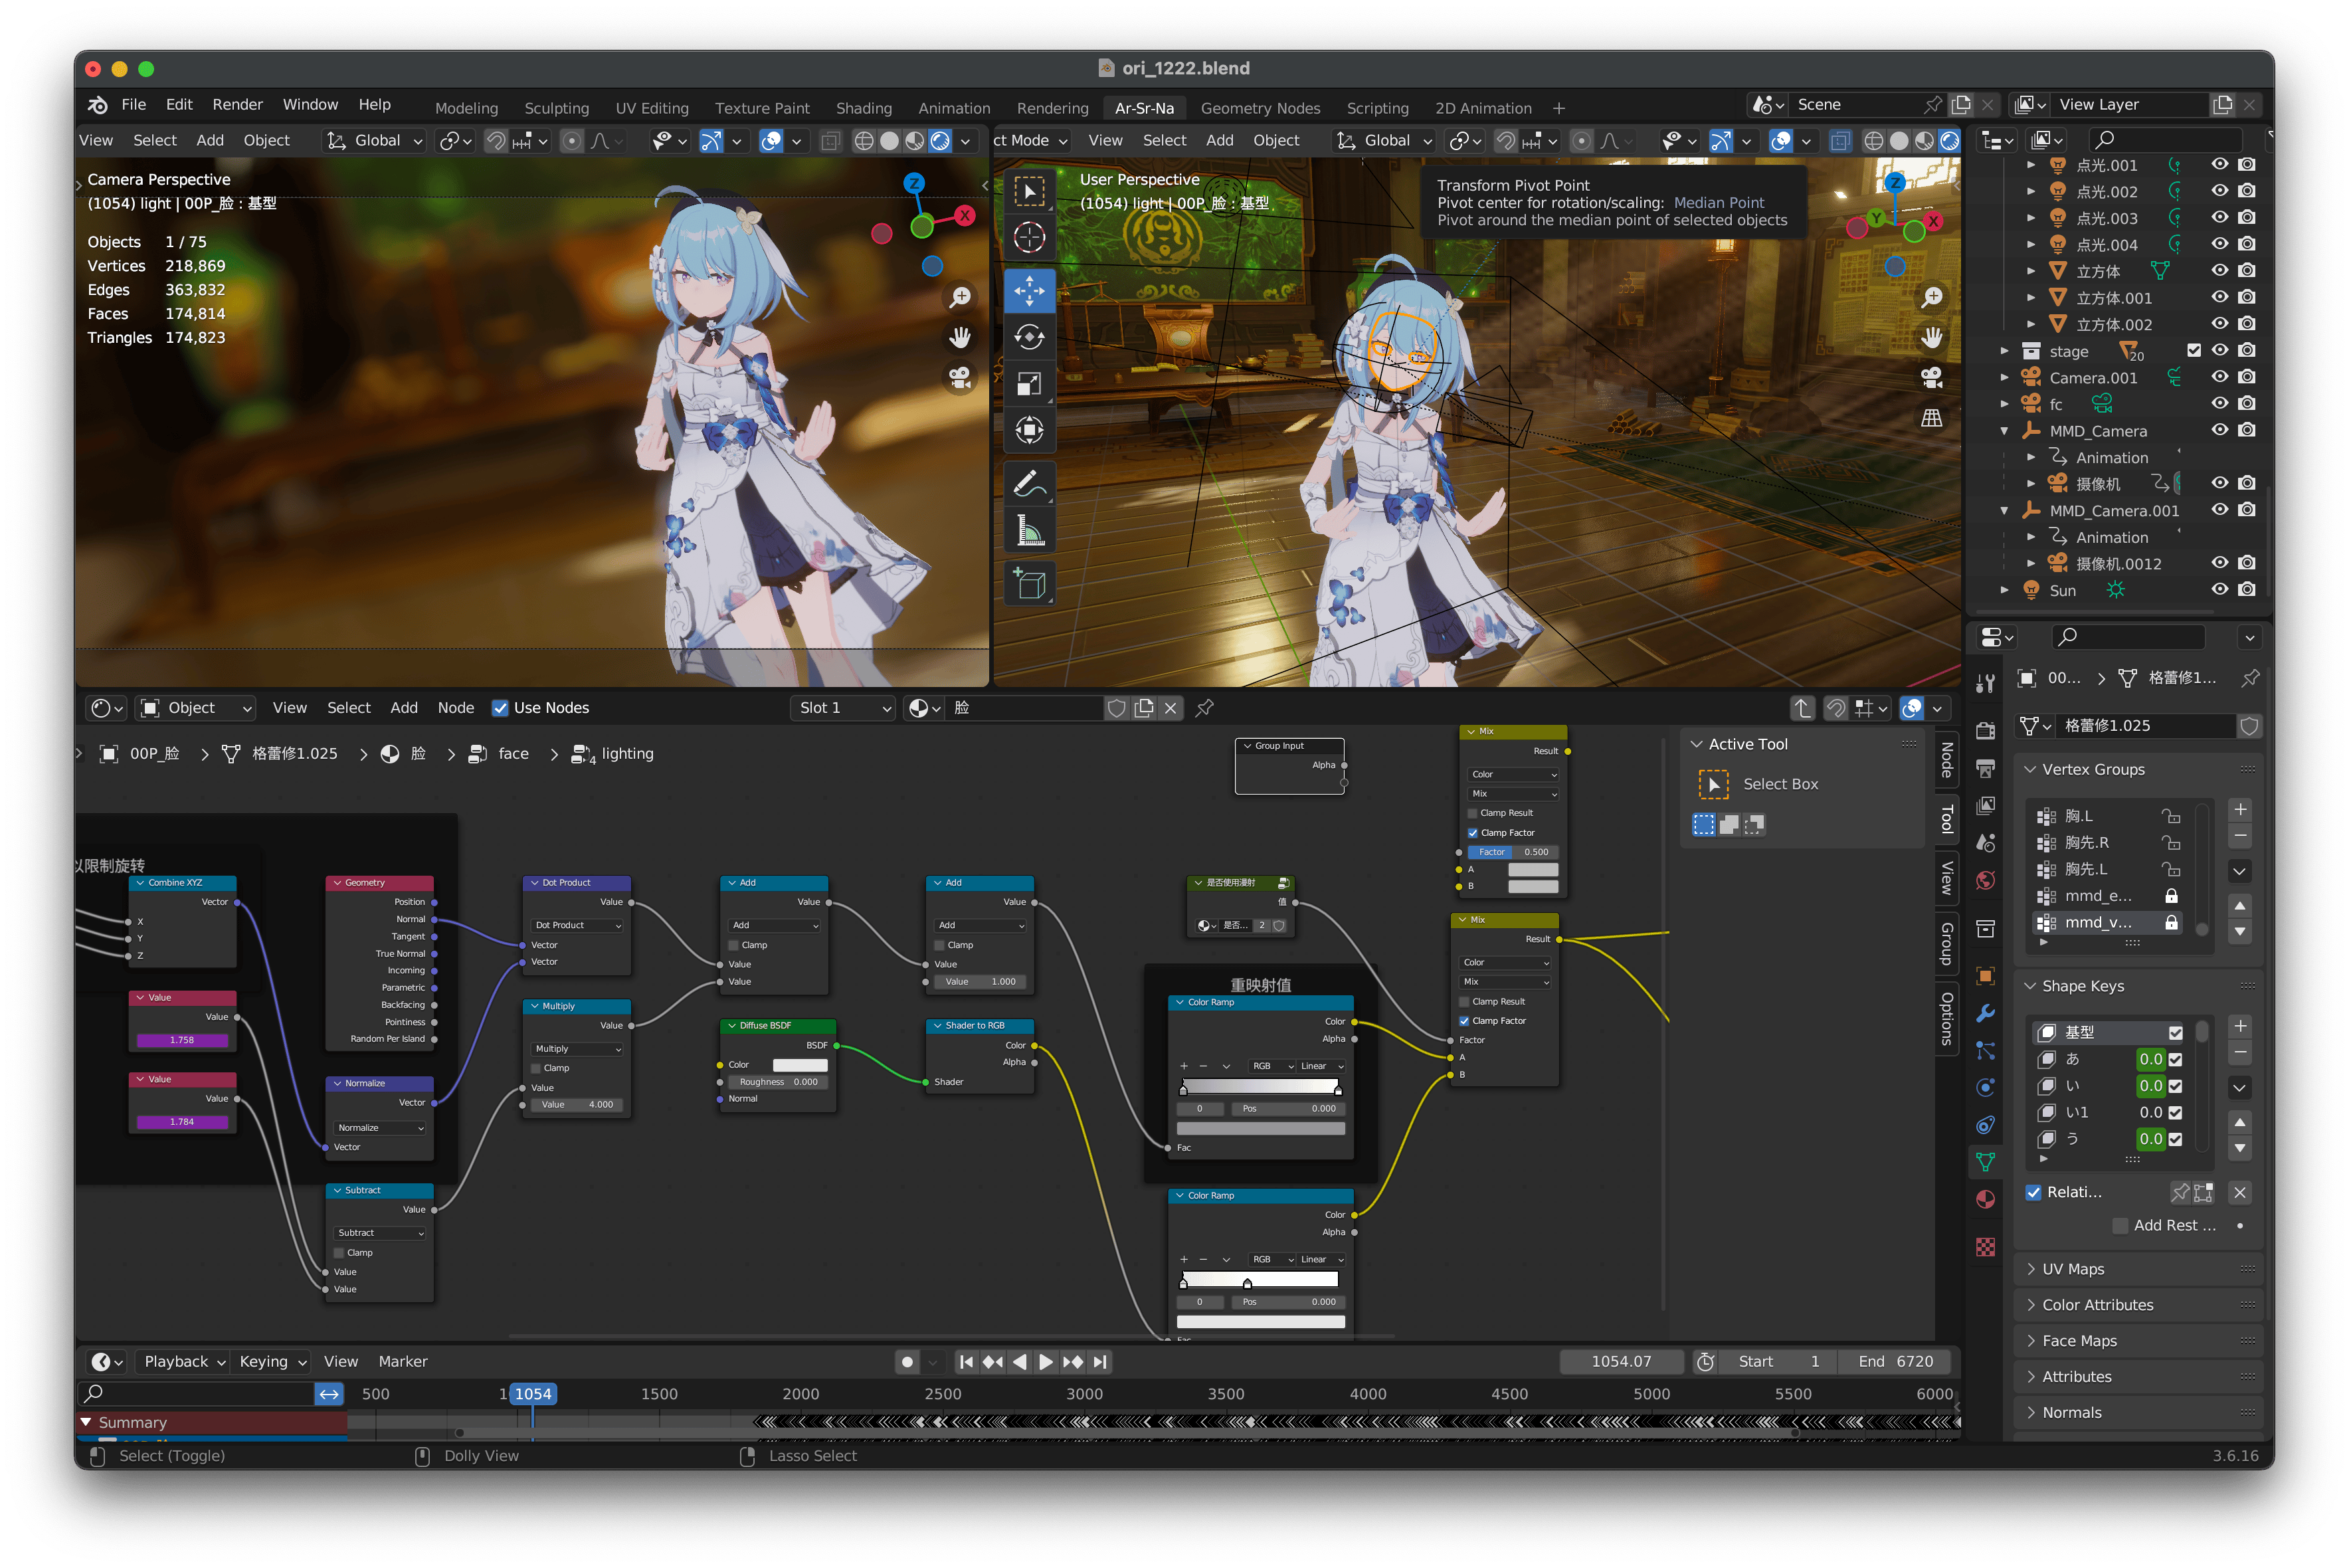This screenshot has width=2349, height=1568.
Task: Select the 3D Cursor tool
Action: click(x=1028, y=238)
